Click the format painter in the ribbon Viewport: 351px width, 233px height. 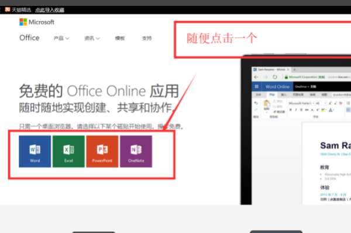(279, 112)
